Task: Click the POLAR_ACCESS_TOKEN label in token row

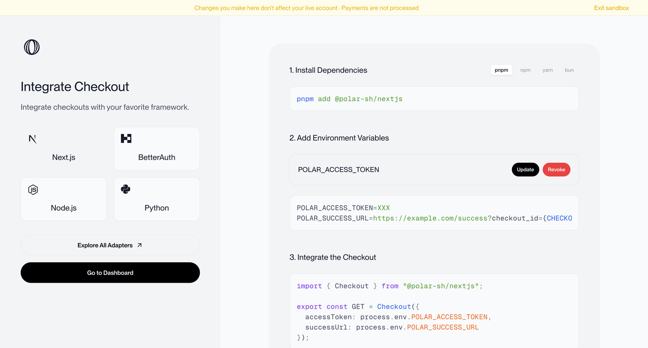Action: point(339,170)
